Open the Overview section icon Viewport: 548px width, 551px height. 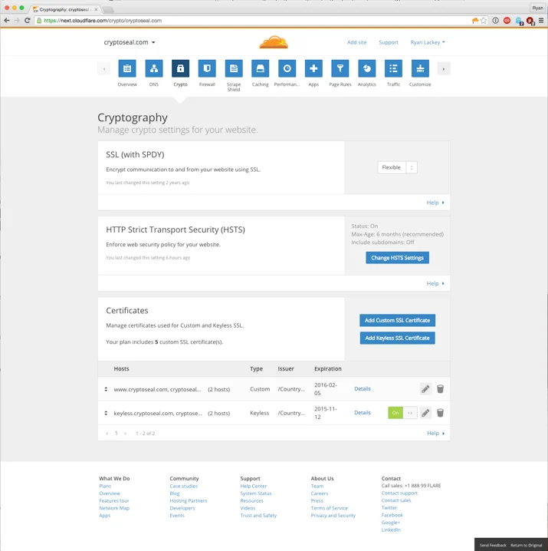pyautogui.click(x=127, y=68)
